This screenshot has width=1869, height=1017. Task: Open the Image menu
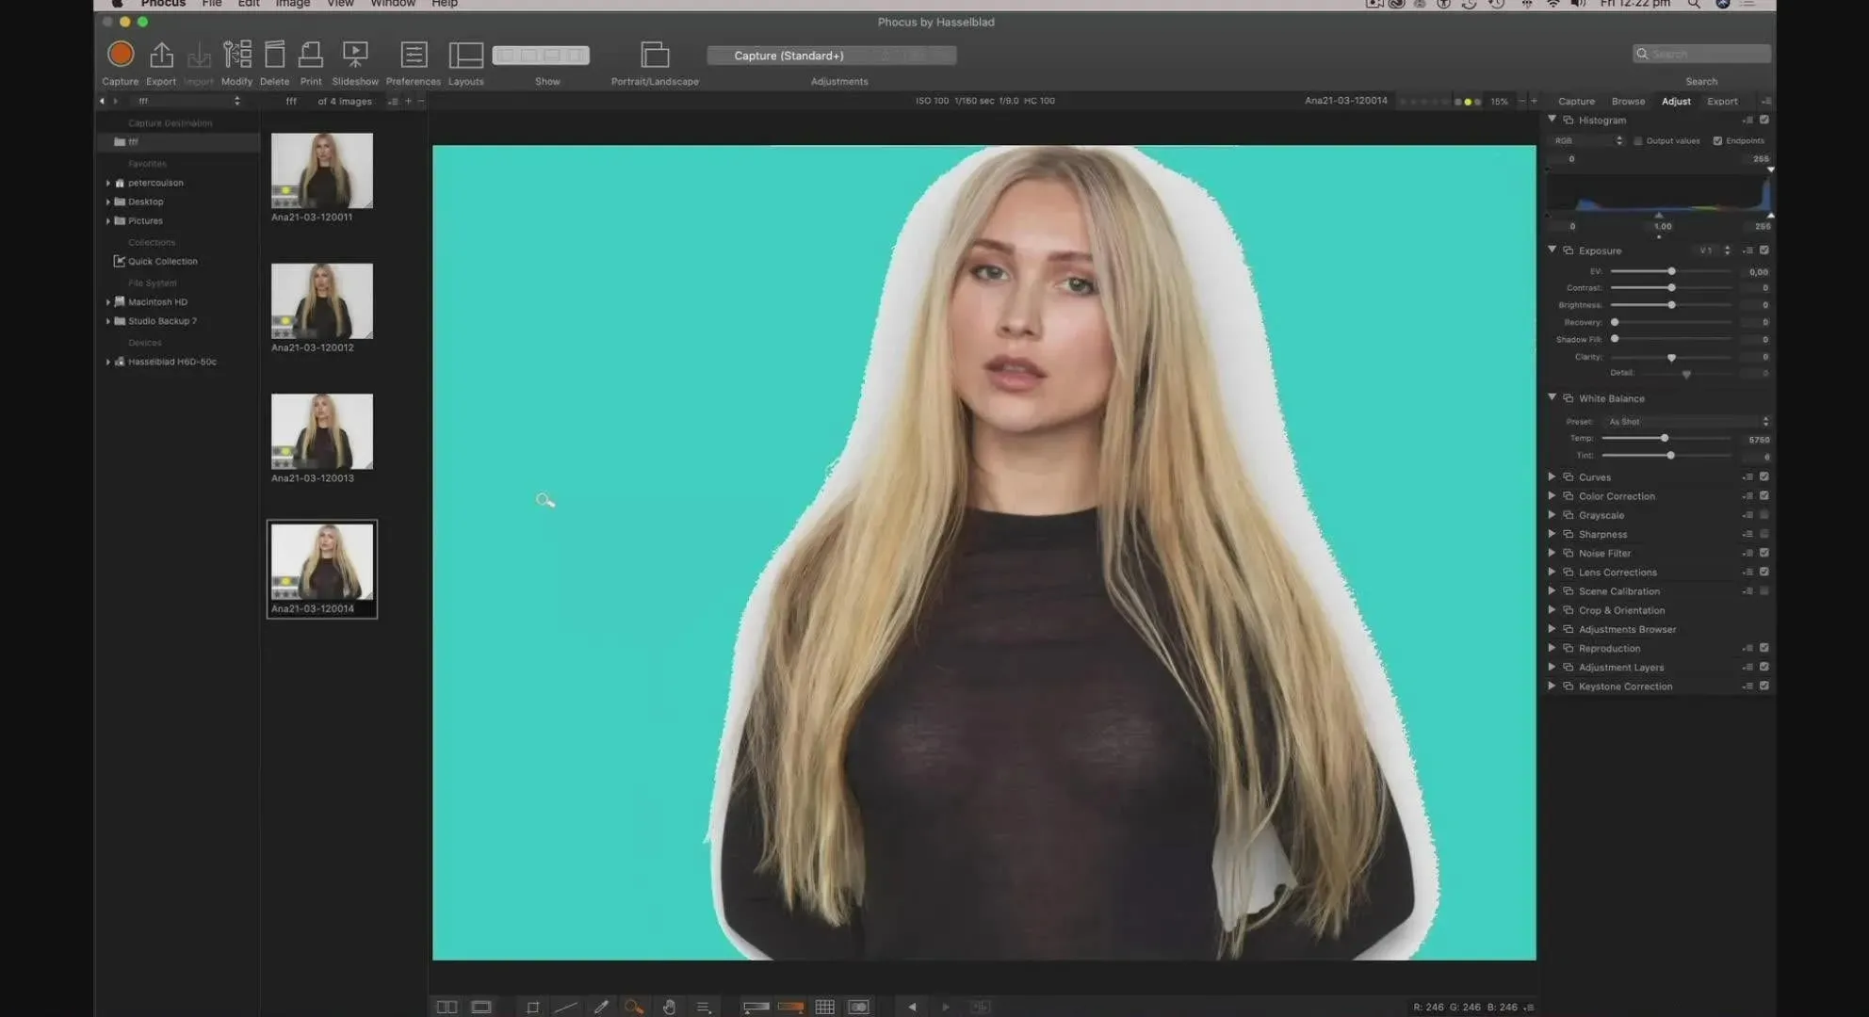tap(292, 4)
